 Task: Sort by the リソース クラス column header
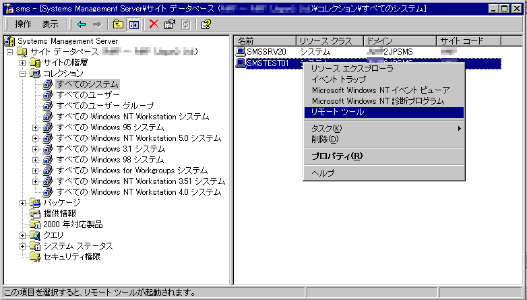pos(330,41)
